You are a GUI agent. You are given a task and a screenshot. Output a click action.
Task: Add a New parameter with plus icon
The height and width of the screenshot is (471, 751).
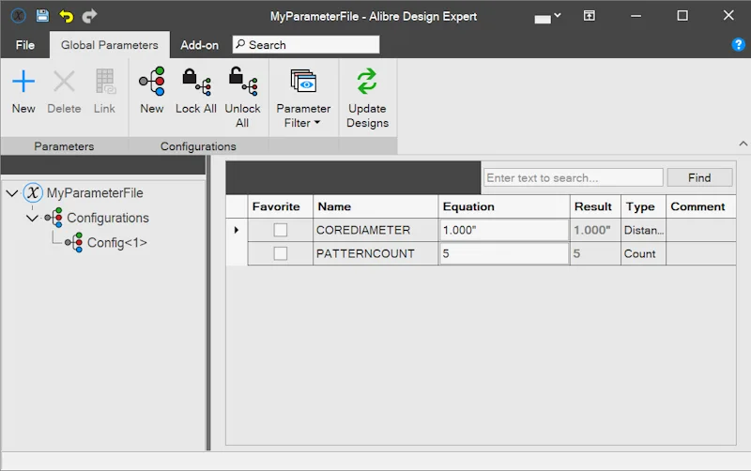23,91
